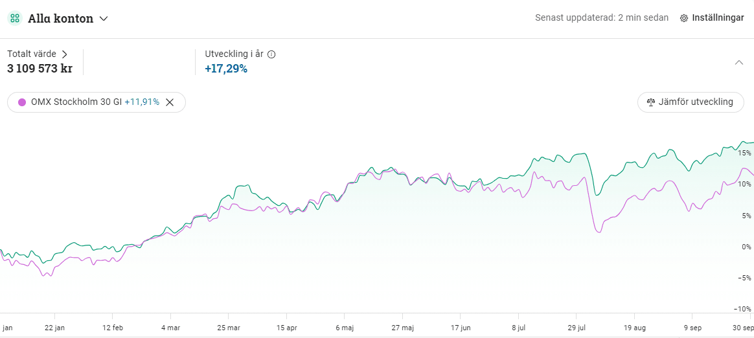Viewport: 754px width, 338px height.
Task: Open the Alla konton account dropdown
Action: point(104,19)
